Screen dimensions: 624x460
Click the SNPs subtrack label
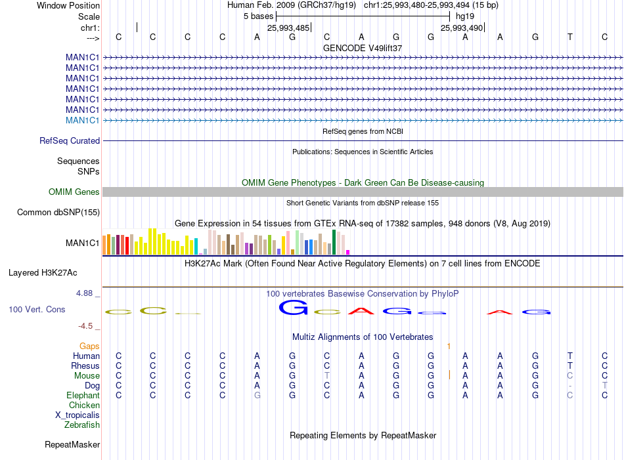[x=89, y=171]
